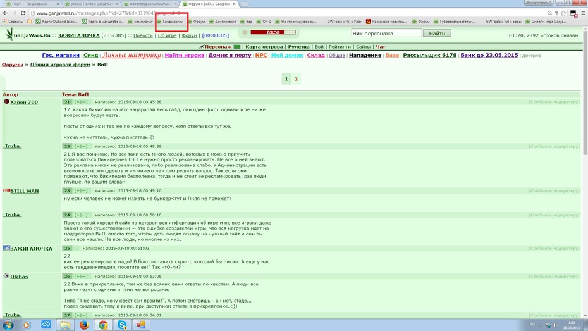This screenshot has height=331, width=588.
Task: Click the red icon beside Харон 700
Action: coord(6,102)
